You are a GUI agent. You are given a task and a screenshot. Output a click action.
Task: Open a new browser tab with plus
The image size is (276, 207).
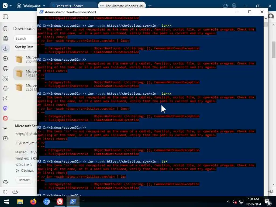150,6
